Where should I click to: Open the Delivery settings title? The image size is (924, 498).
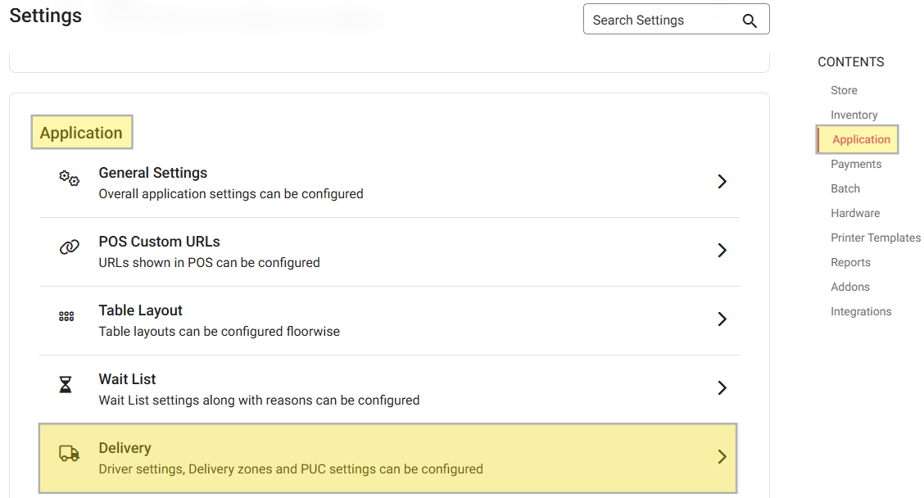coord(125,448)
